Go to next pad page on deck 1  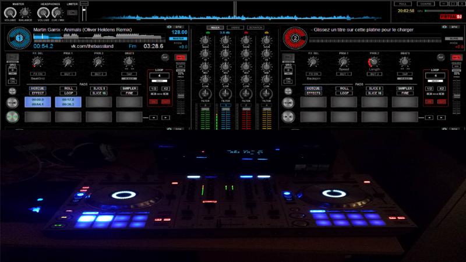166,118
